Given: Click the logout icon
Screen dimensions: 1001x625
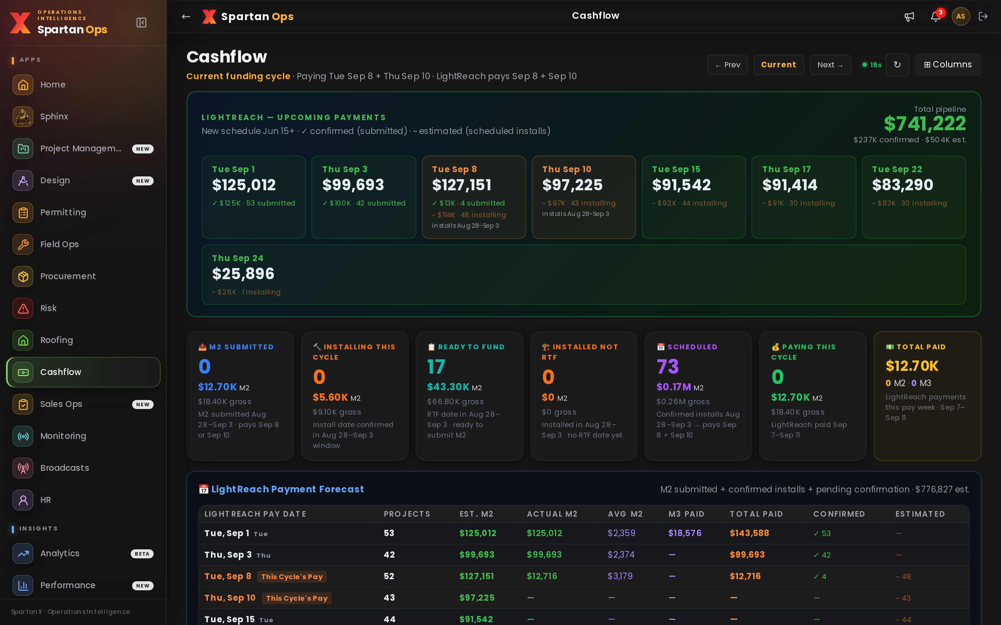Looking at the screenshot, I should coord(983,17).
